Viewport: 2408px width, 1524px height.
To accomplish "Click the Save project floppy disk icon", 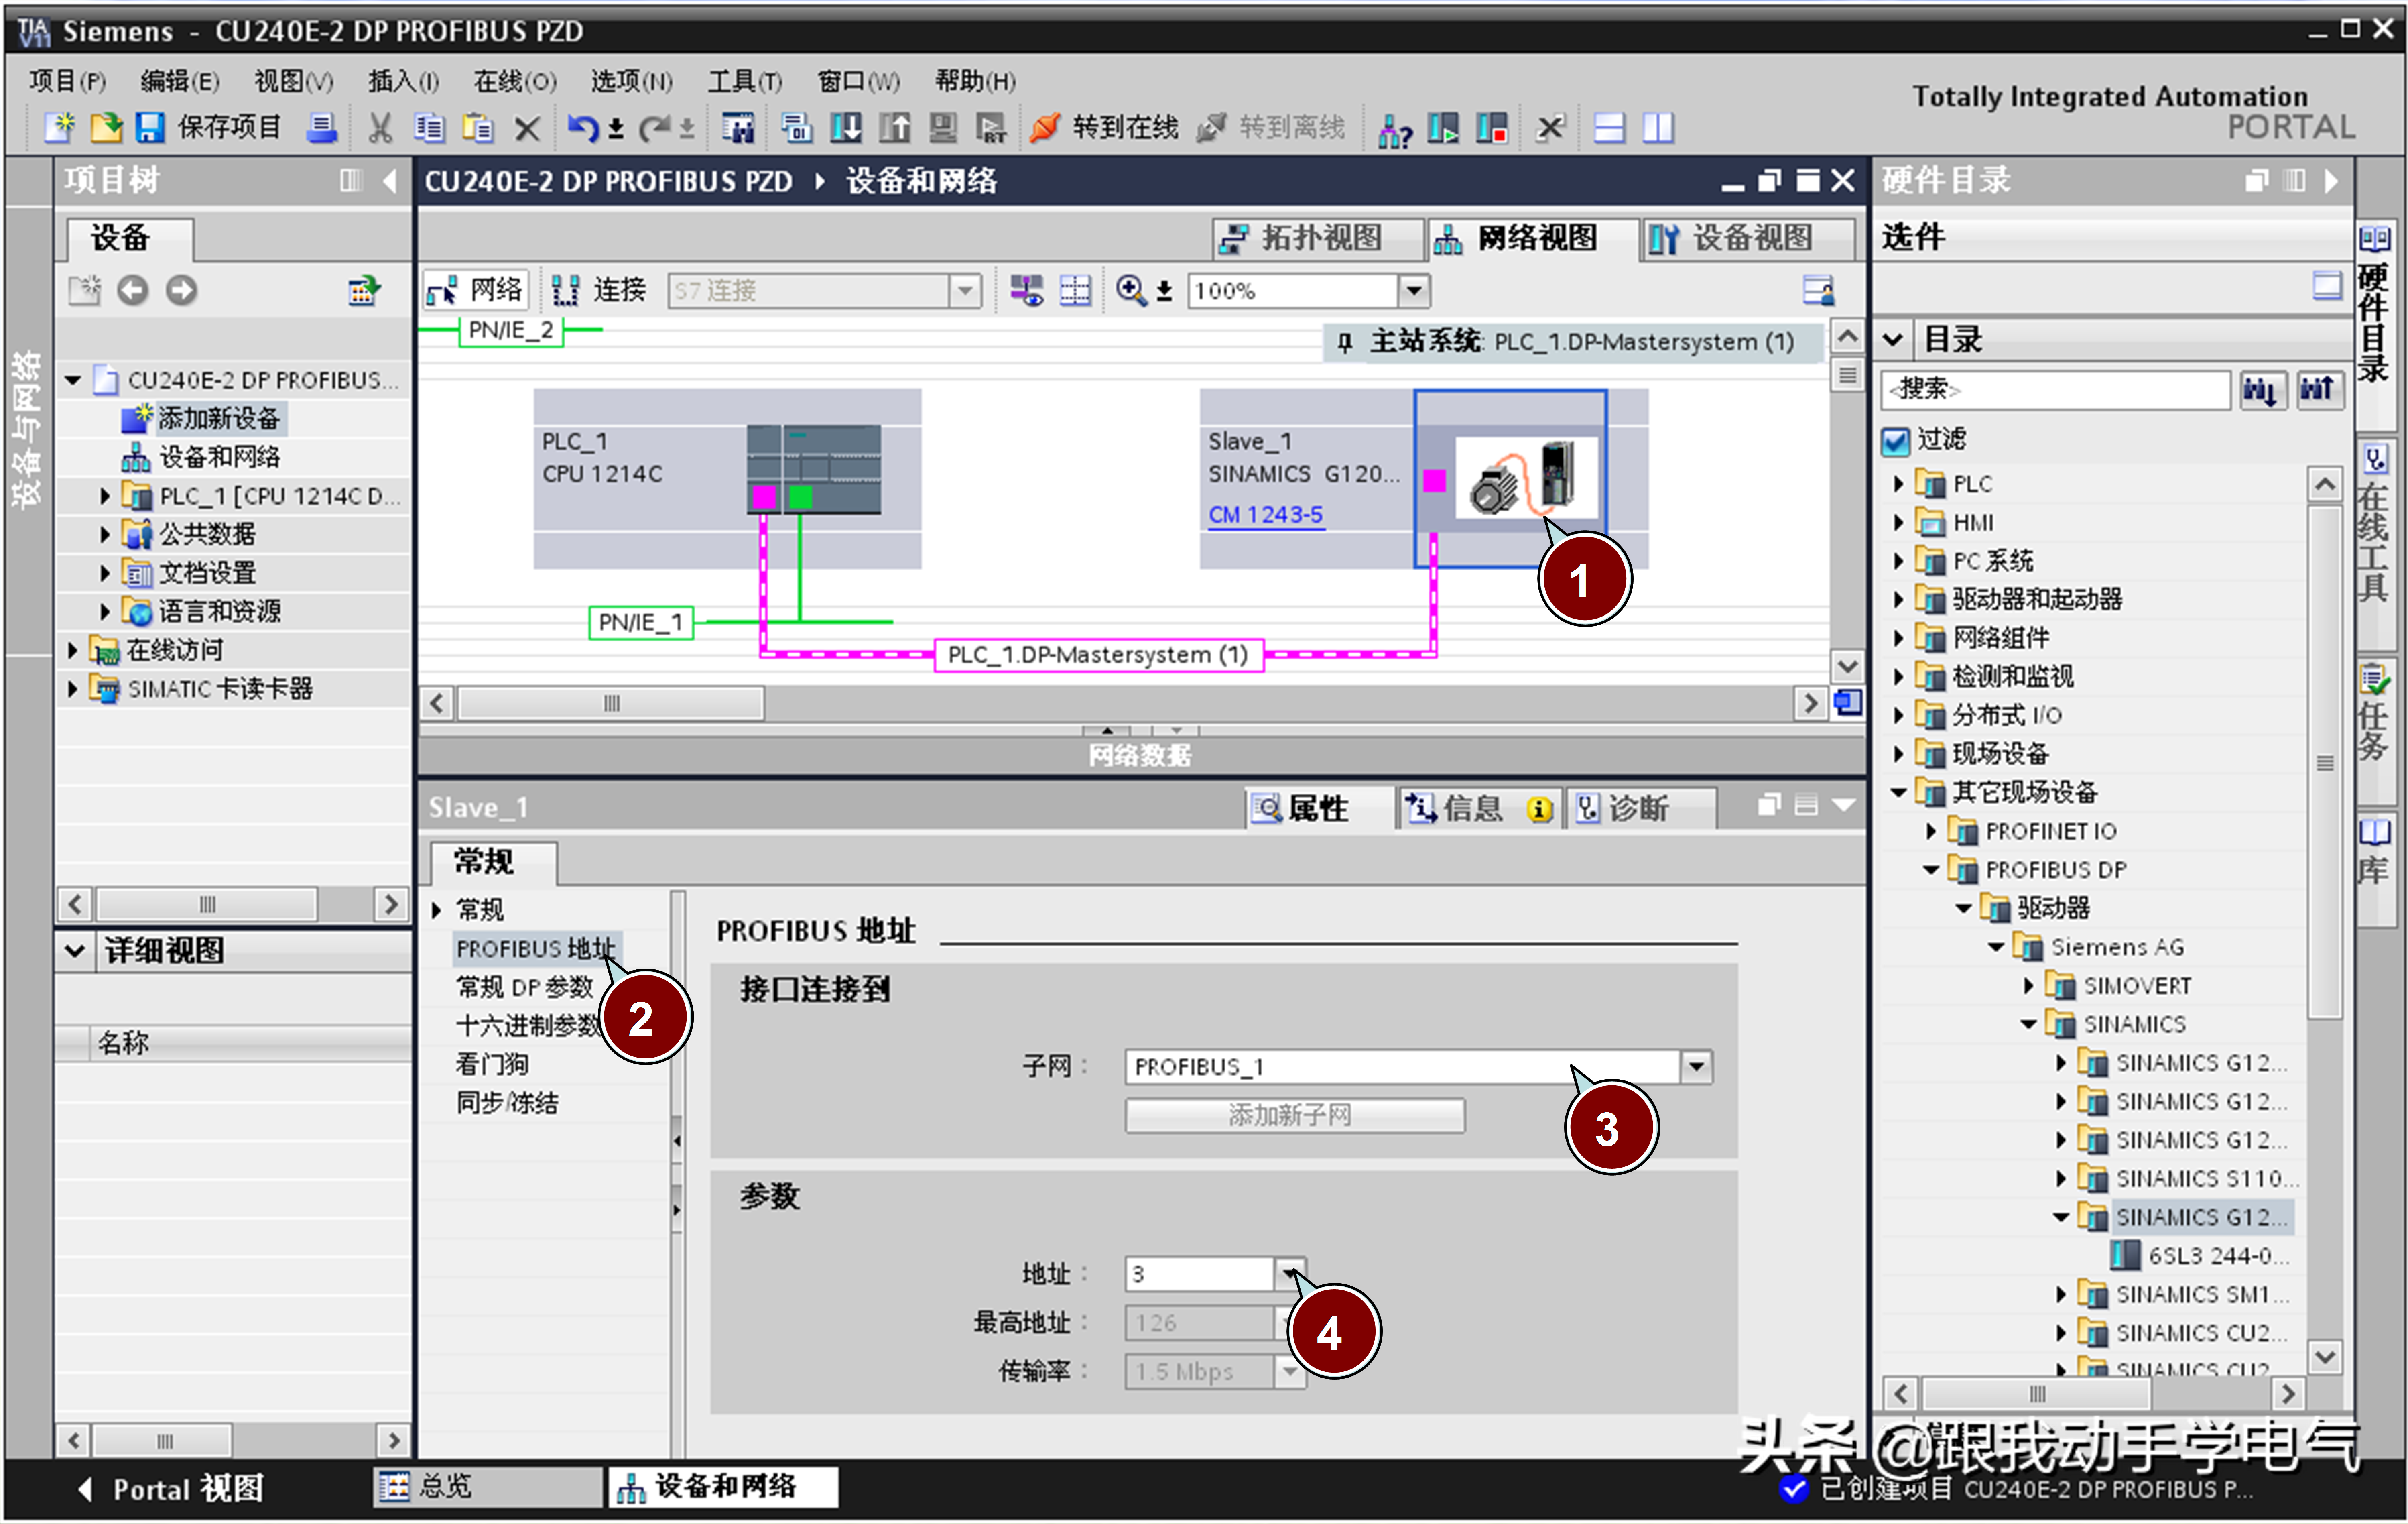I will tap(150, 127).
